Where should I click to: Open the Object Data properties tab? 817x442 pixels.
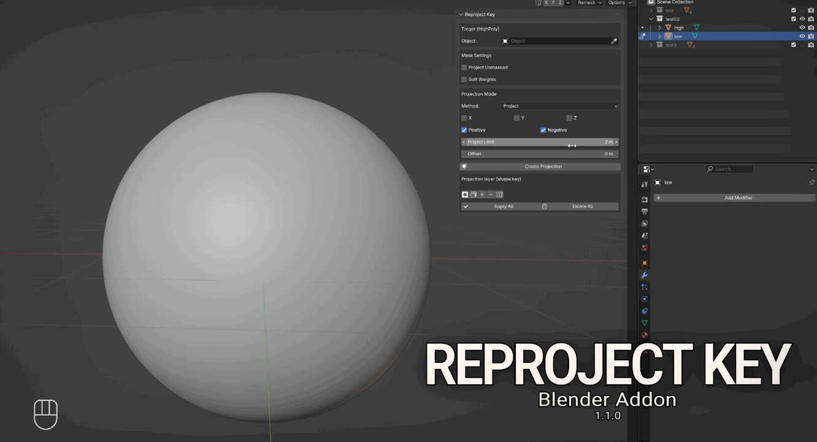[x=645, y=323]
